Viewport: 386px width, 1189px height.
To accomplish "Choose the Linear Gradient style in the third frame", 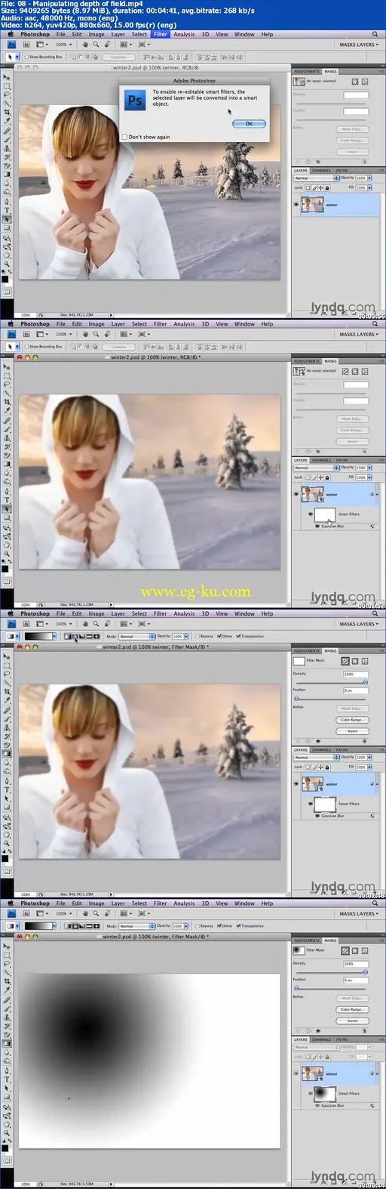I will [x=67, y=636].
